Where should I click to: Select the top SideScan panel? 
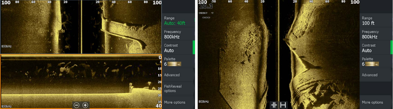[81, 27]
